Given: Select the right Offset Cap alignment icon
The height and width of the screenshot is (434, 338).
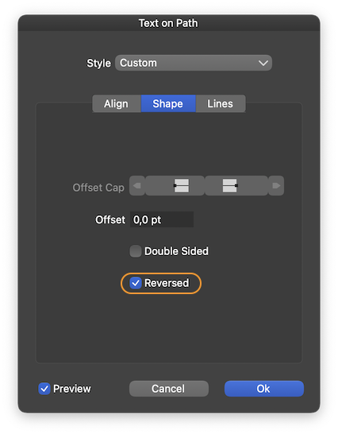Looking at the screenshot, I should [236, 185].
